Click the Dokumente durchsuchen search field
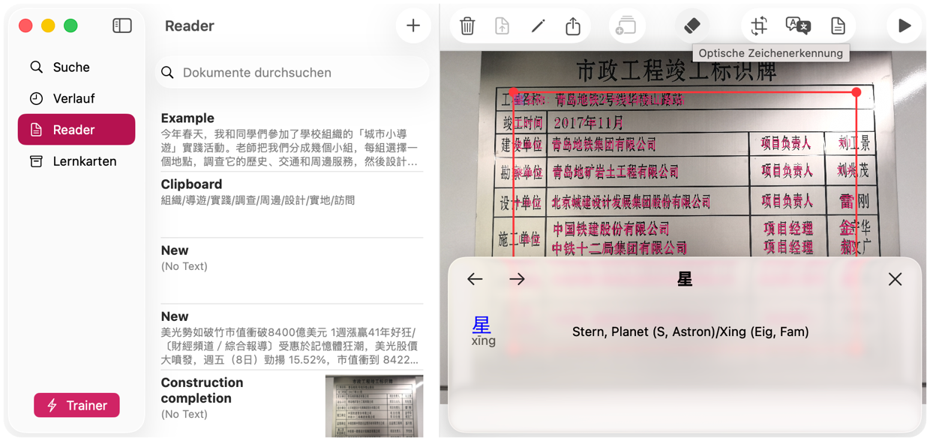The image size is (930, 441). [292, 73]
